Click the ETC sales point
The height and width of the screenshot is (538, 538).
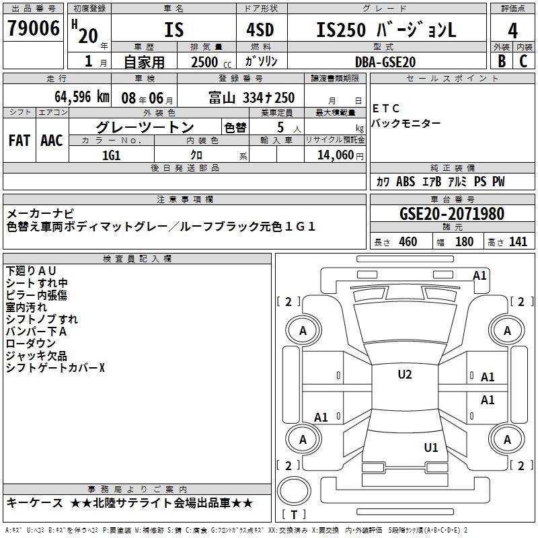[386, 108]
